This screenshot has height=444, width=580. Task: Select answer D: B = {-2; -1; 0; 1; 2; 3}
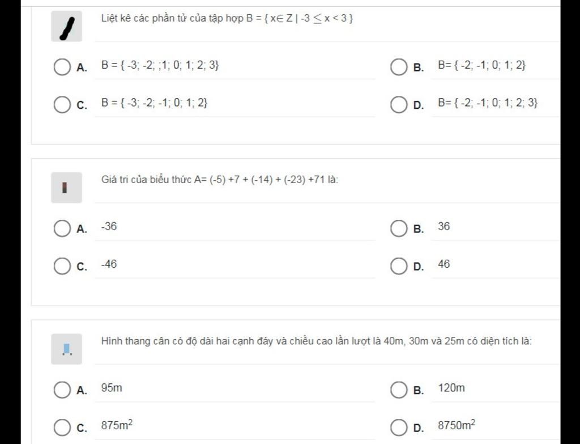(x=399, y=105)
